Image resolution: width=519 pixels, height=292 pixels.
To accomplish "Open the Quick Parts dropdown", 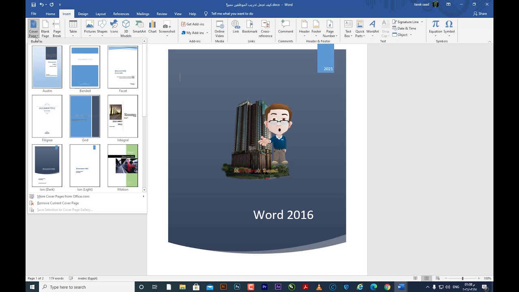I will click(360, 29).
